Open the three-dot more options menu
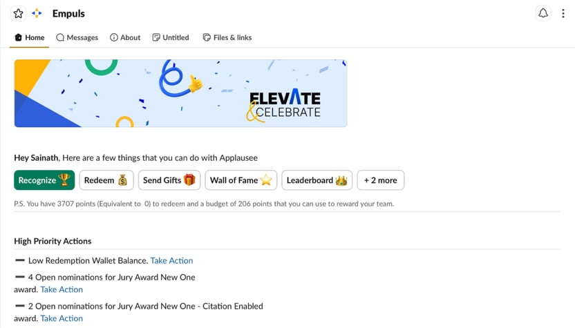Screen dimensions: 575x328 click(x=563, y=14)
